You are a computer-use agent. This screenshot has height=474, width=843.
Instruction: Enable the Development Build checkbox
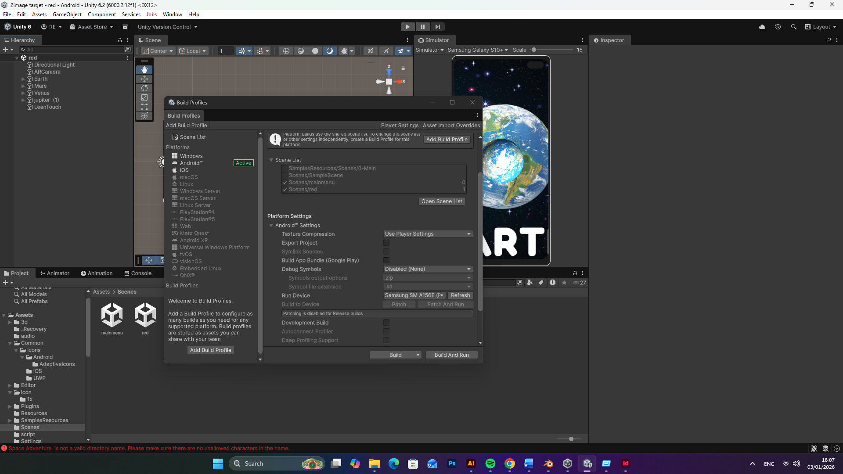tap(386, 323)
